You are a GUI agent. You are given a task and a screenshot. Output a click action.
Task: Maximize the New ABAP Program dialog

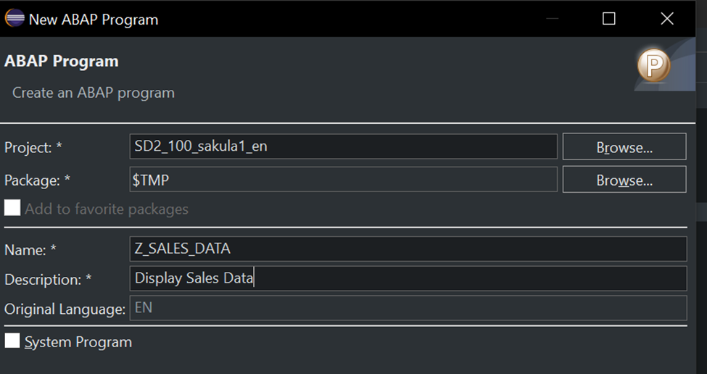pos(609,19)
